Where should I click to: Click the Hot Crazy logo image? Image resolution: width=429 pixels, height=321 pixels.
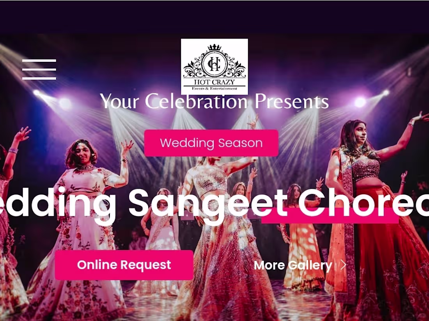(214, 67)
